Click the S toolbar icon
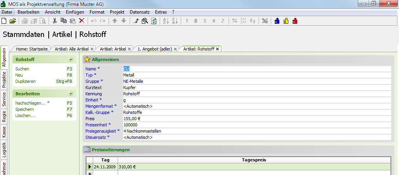Screen dimensions: 399x175 pos(205,21)
